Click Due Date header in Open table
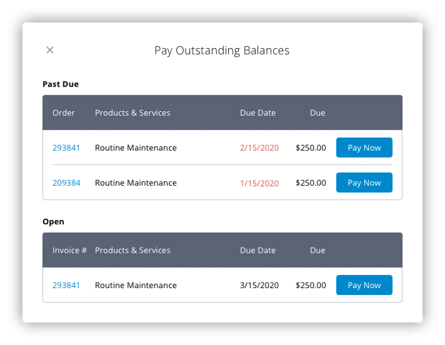Screen dimensions: 445x345 [258, 251]
